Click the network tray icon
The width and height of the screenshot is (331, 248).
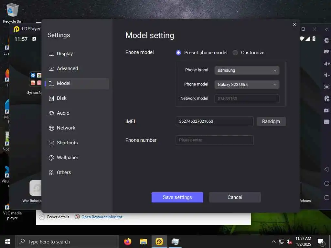coord(282,242)
